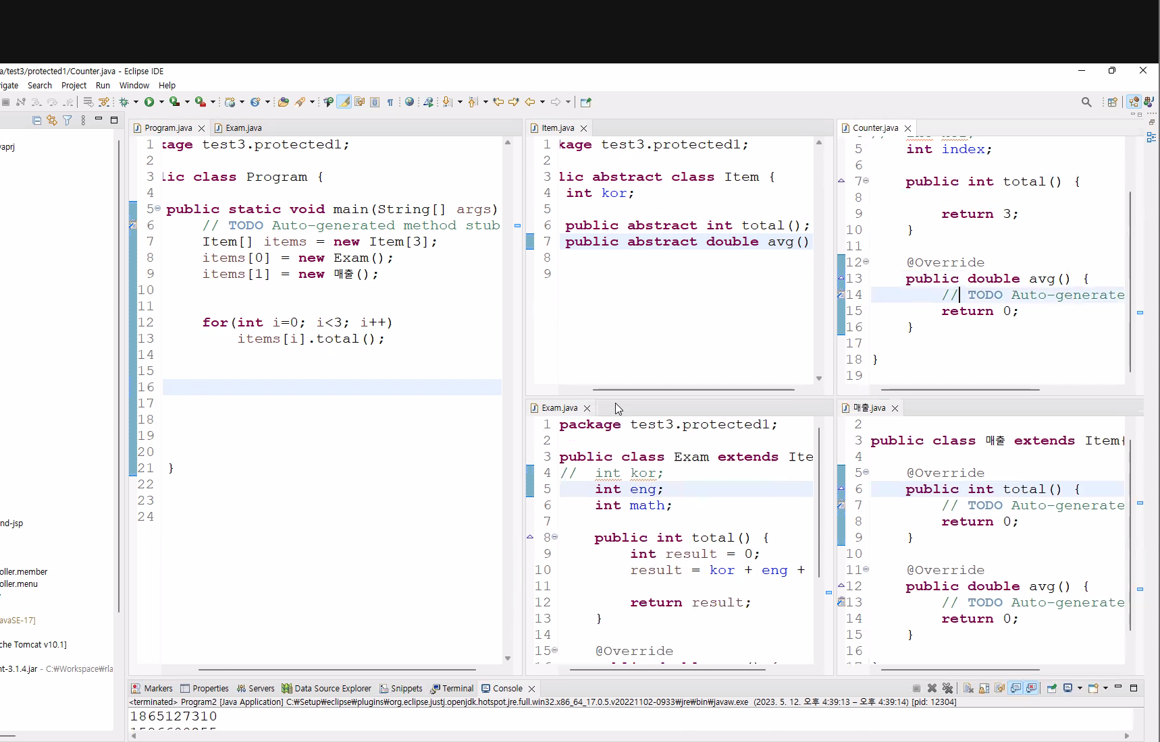
Task: Open the Data Source Explorer tab
Action: tap(327, 688)
